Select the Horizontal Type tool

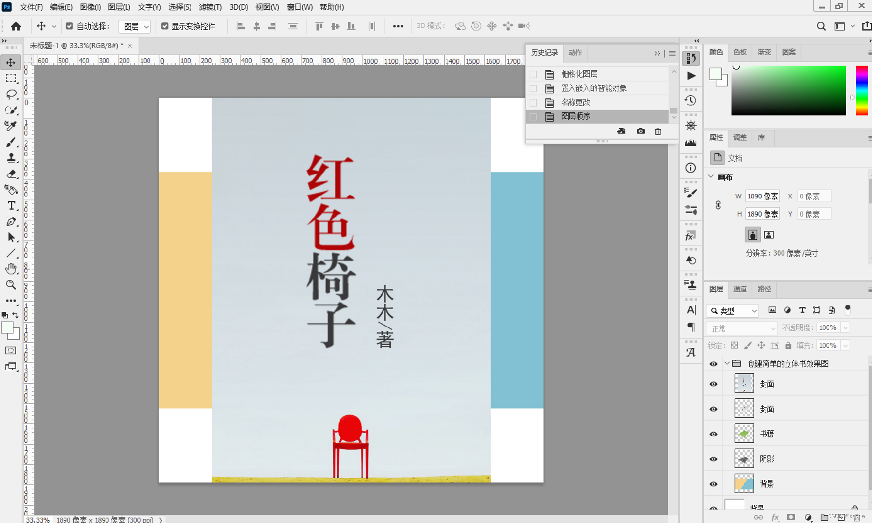11,206
